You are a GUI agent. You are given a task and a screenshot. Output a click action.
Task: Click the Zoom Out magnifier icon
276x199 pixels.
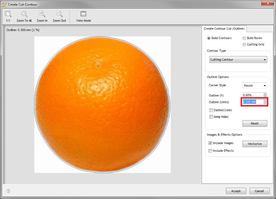pyautogui.click(x=59, y=14)
